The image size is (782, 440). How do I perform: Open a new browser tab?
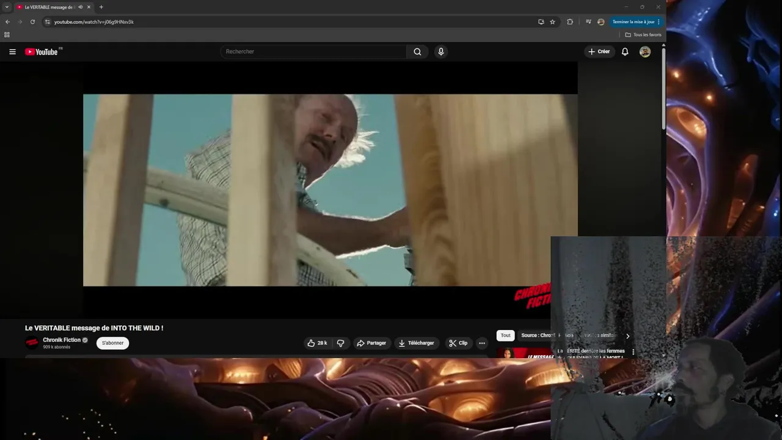[x=101, y=7]
